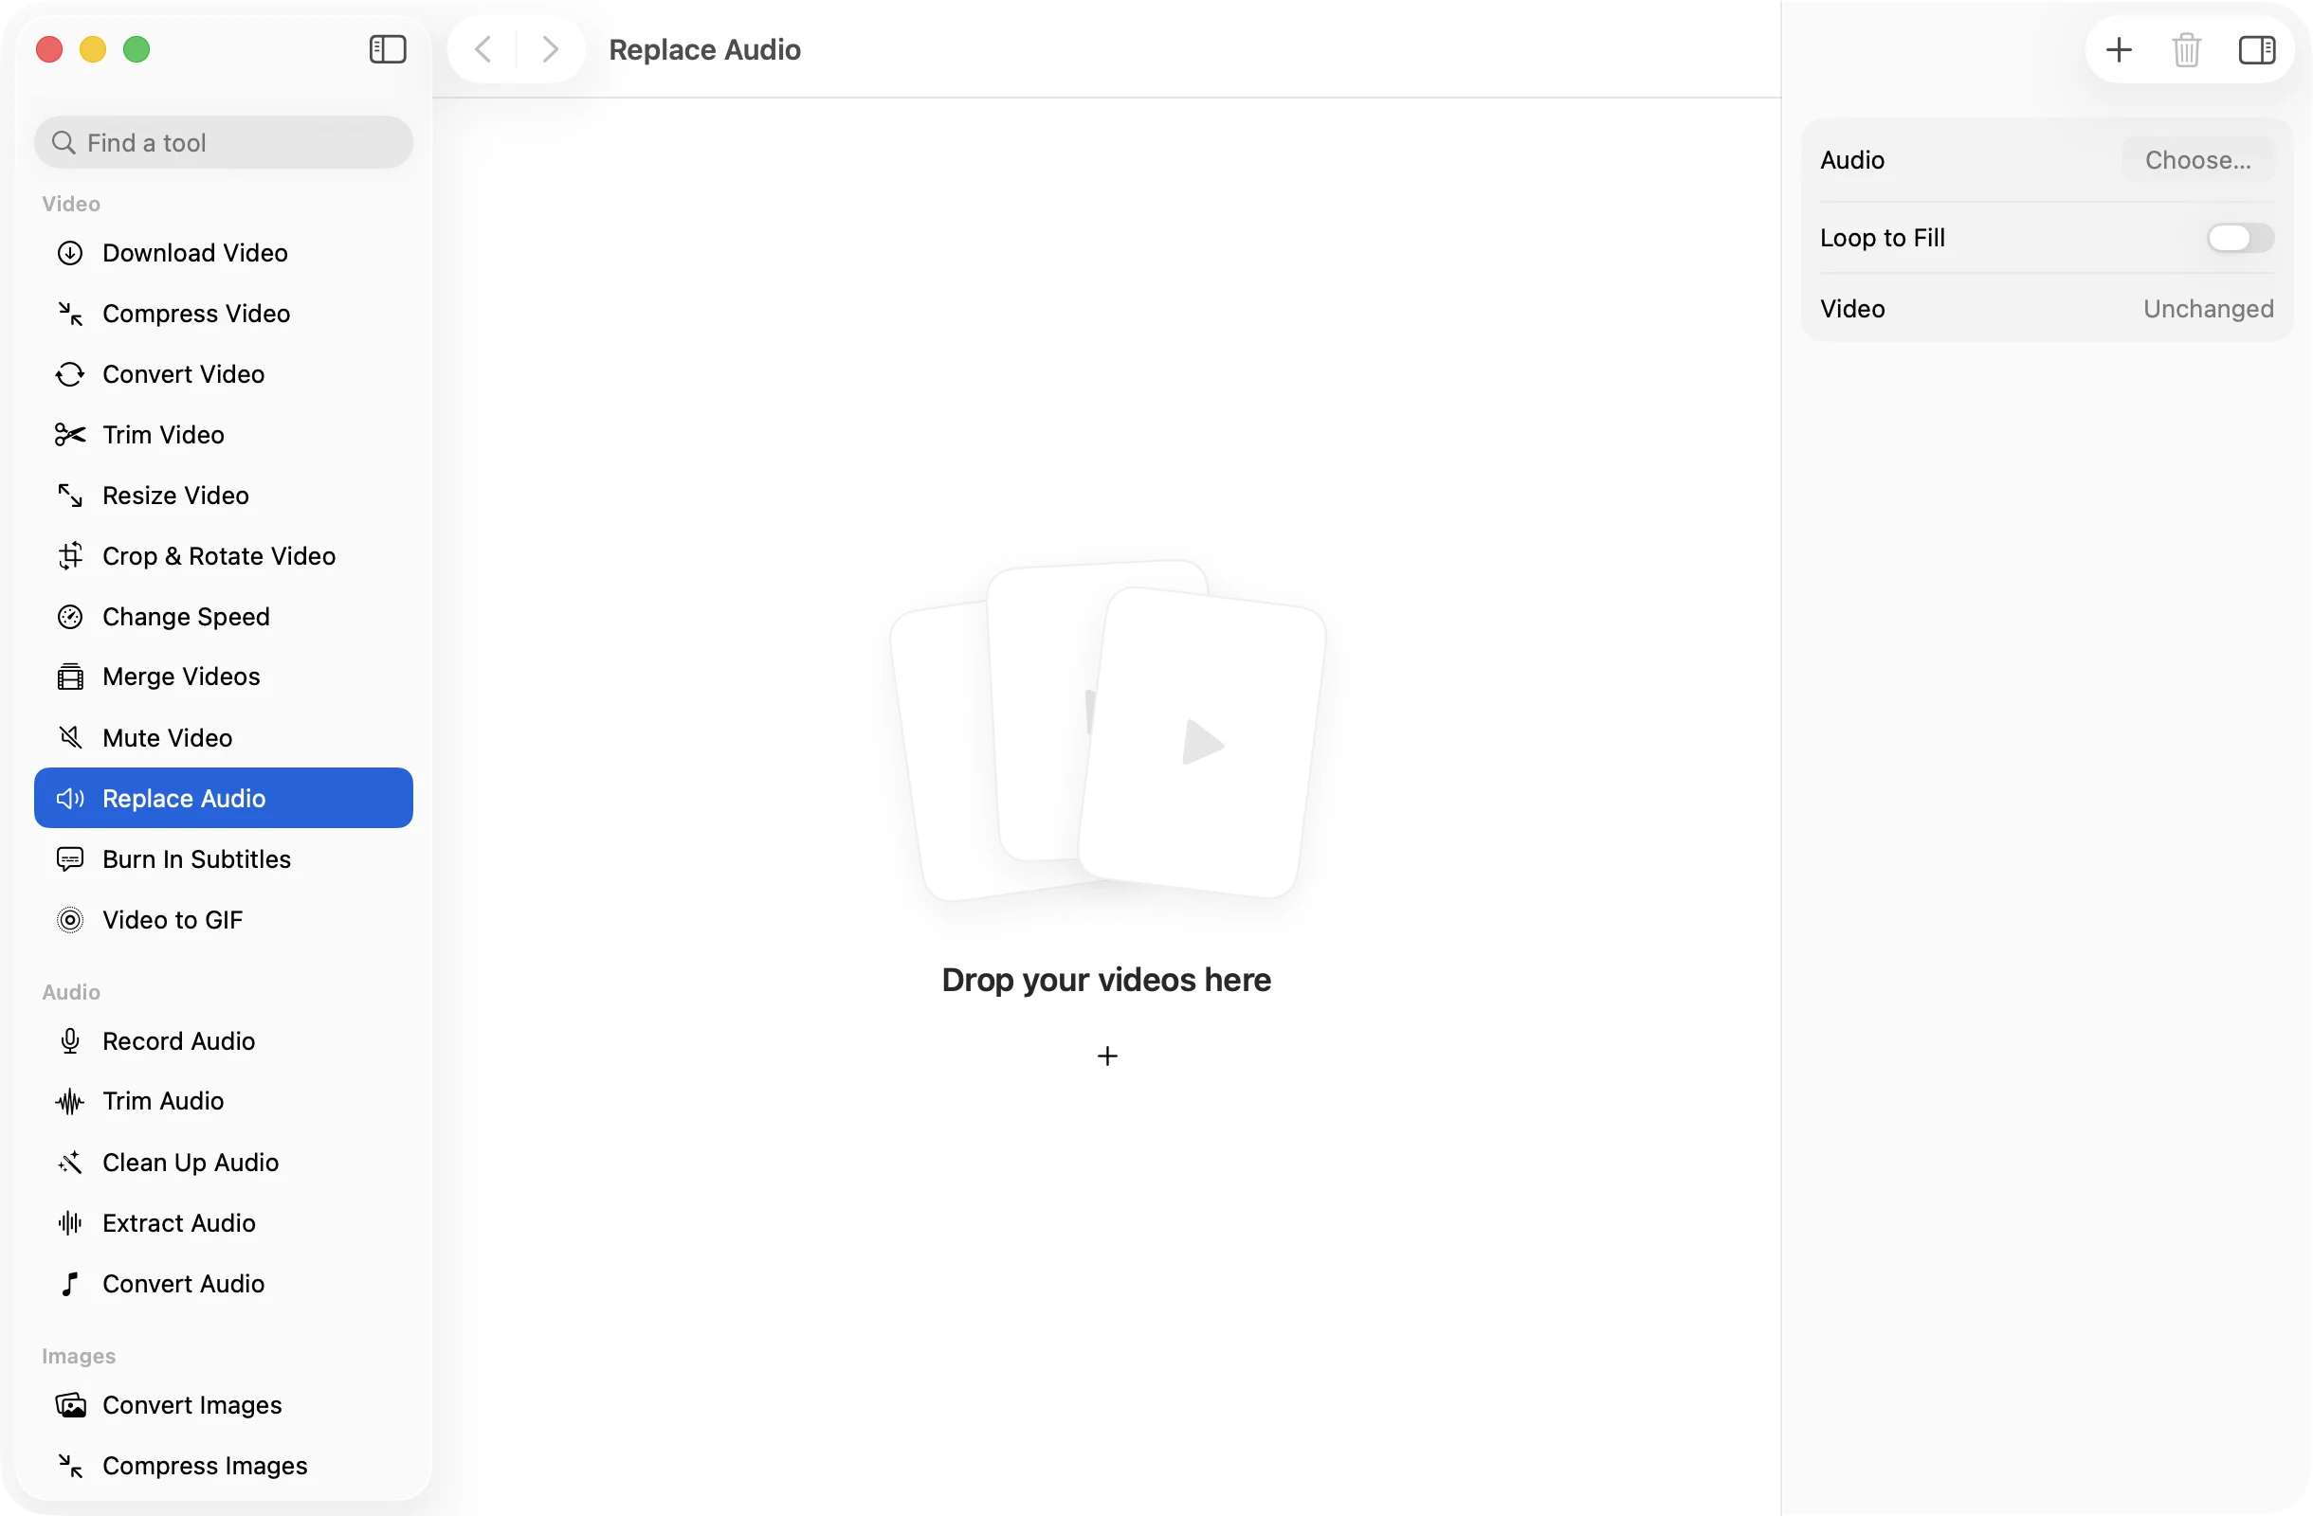The image size is (2313, 1516).
Task: Enable the Loop to Fill switch
Action: point(2239,238)
